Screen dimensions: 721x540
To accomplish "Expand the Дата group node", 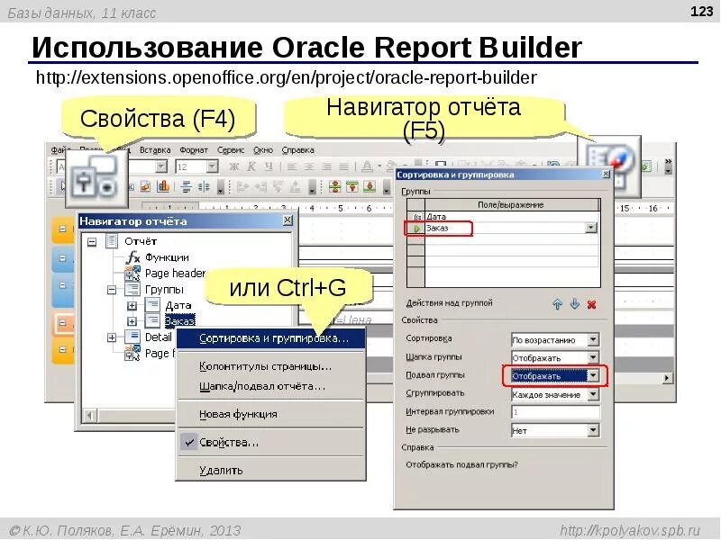I will [x=132, y=305].
